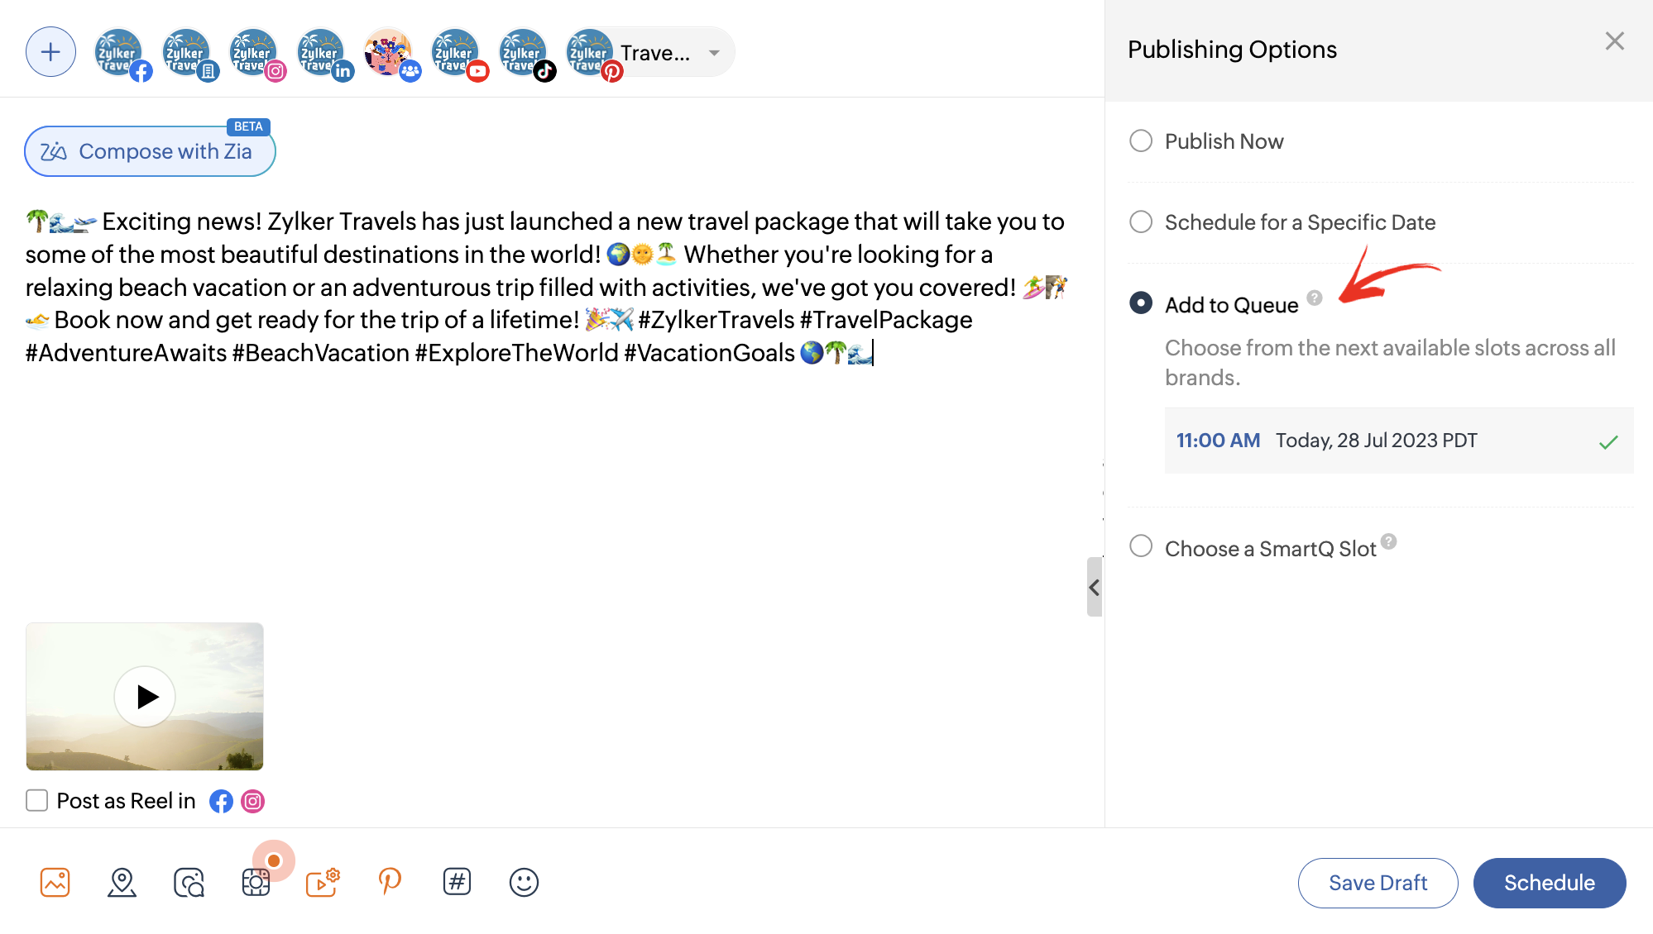Viewport: 1653px width, 934px height.
Task: Select the Zylker Travels YouTube channel avatar
Action: pyautogui.click(x=456, y=52)
